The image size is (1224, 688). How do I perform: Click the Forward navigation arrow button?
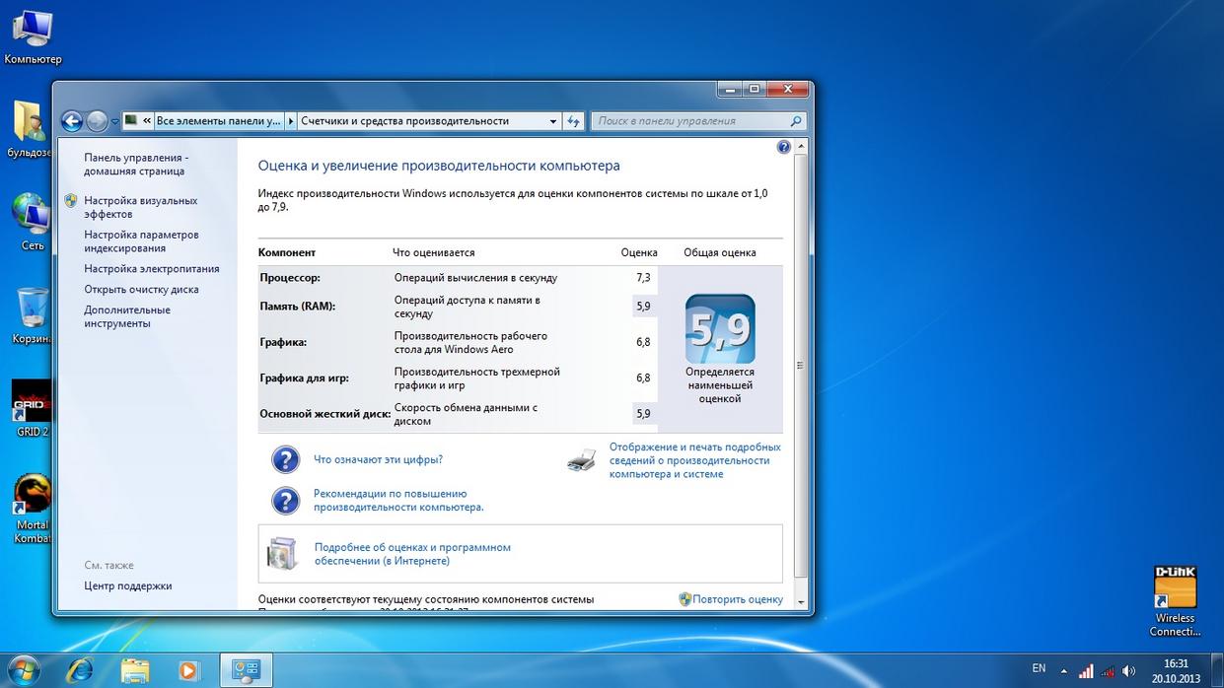click(x=97, y=121)
